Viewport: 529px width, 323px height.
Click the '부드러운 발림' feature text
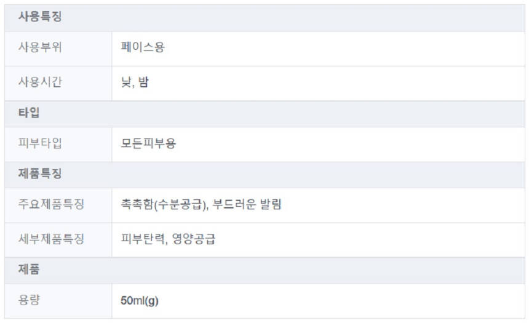pos(247,204)
